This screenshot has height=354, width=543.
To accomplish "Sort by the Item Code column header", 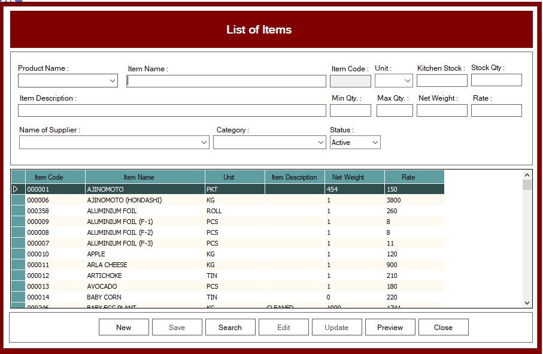I will (48, 177).
